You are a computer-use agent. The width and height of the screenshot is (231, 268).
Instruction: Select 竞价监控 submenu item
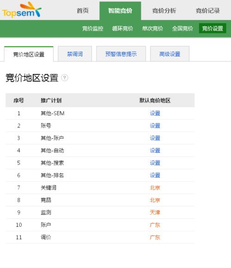coord(93,28)
